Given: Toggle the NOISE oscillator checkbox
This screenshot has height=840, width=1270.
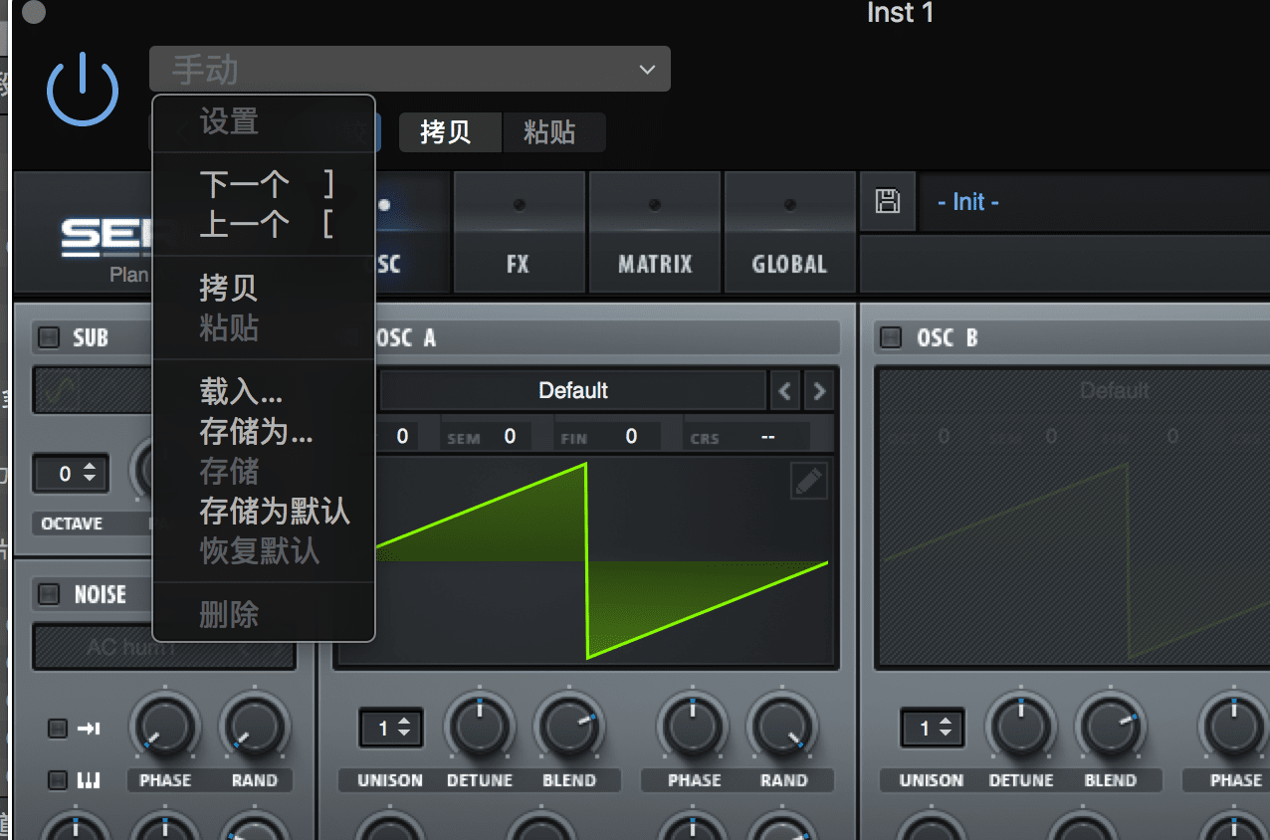Looking at the screenshot, I should (x=49, y=595).
